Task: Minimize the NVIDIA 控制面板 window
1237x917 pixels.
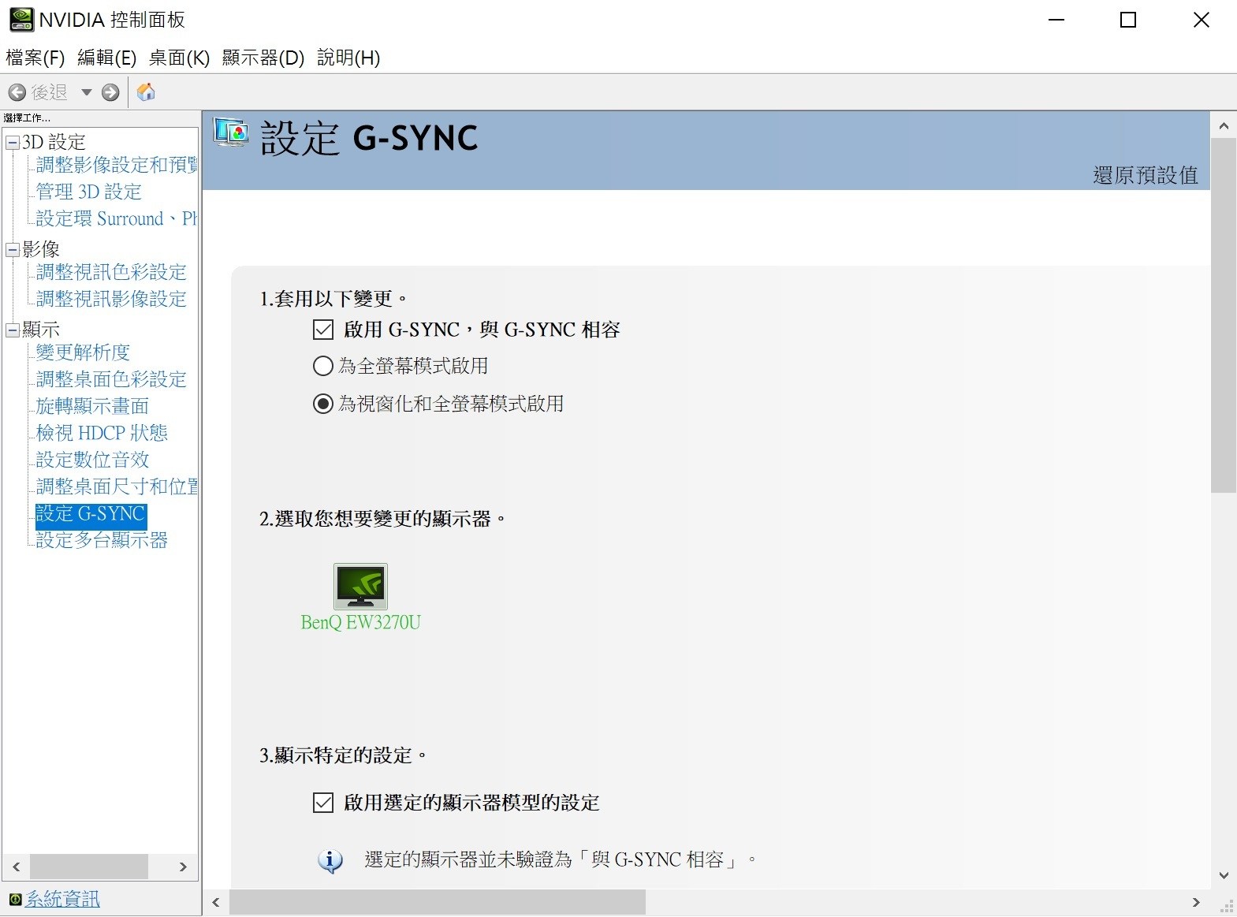Action: pyautogui.click(x=1056, y=20)
